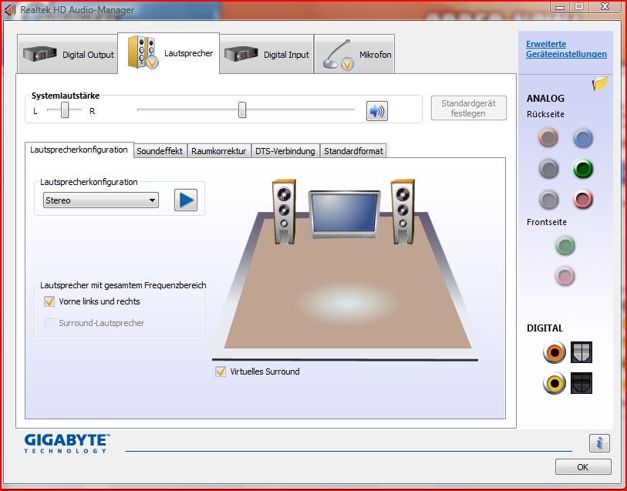Click the lower optical digital connector
Image resolution: width=627 pixels, height=491 pixels.
(581, 383)
